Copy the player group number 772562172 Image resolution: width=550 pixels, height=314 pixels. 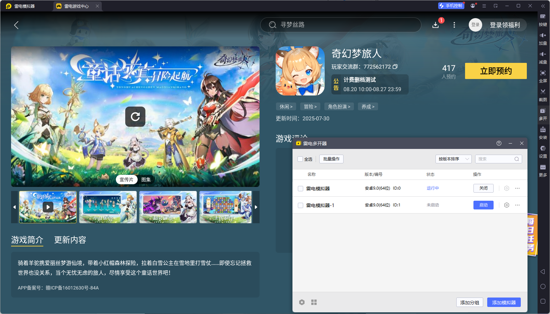395,67
